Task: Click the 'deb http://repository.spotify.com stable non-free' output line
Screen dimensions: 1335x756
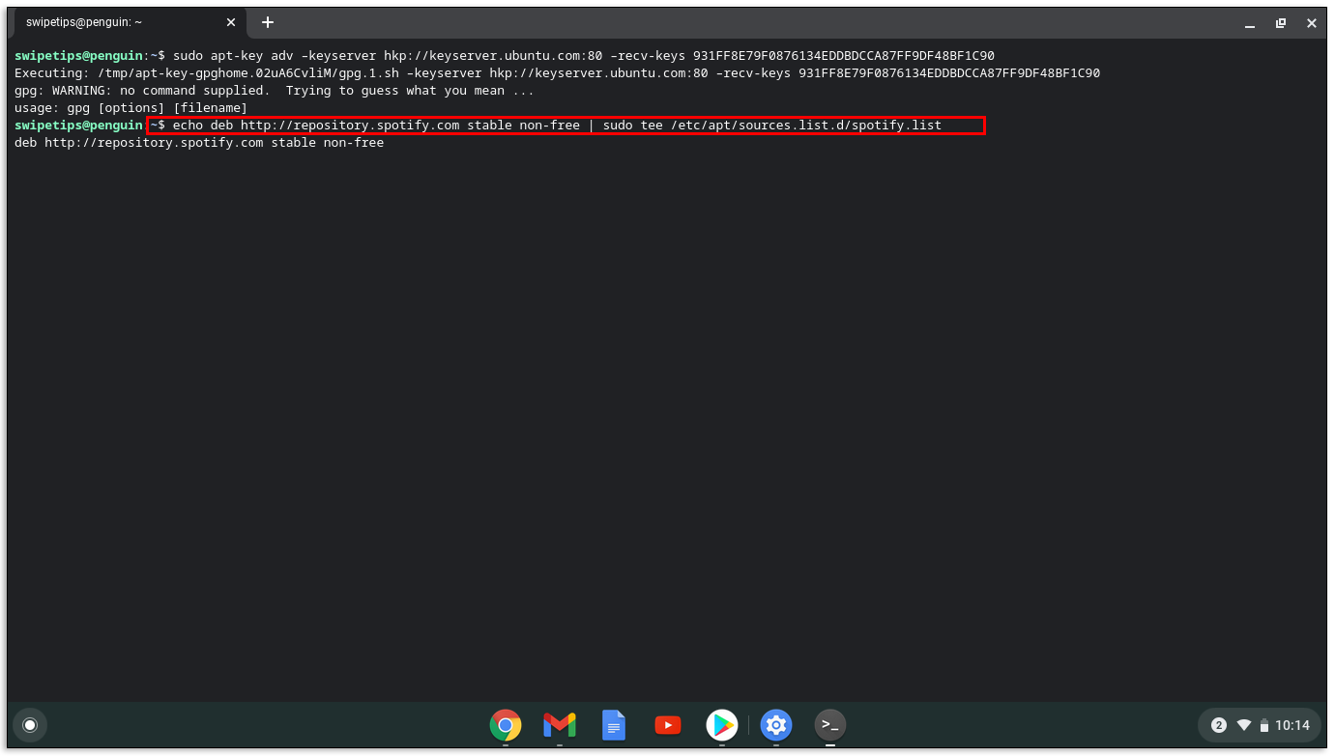Action: pyautogui.click(x=199, y=143)
